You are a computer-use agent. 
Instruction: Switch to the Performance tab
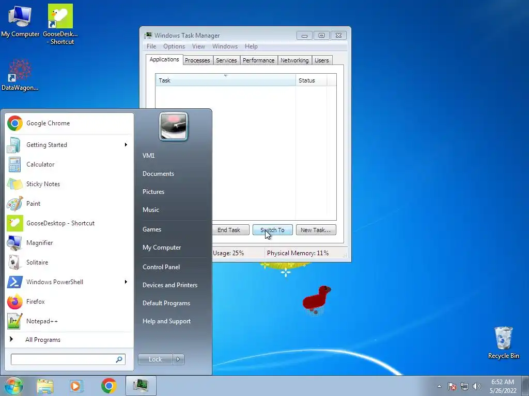(x=258, y=60)
